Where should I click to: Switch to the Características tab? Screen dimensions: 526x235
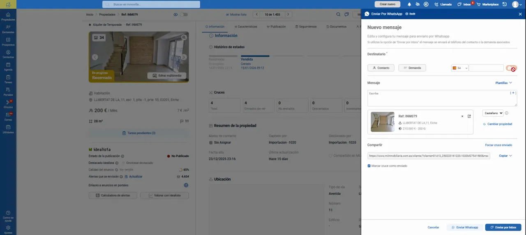[x=245, y=26]
